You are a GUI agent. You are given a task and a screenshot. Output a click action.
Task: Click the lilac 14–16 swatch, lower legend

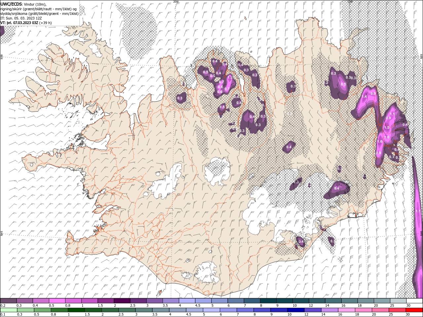(330, 310)
